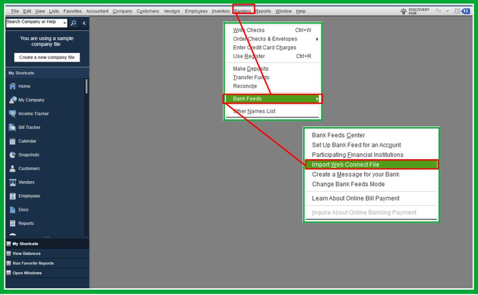This screenshot has width=478, height=295.
Task: Click the View Balances label
Action: 26,253
